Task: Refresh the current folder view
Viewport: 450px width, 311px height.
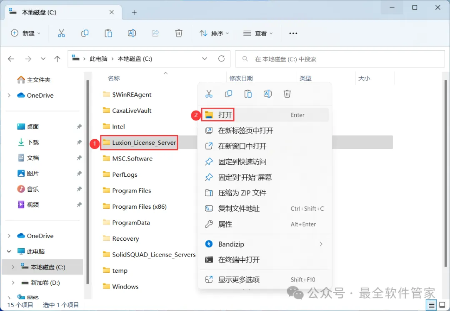Action: (x=221, y=59)
